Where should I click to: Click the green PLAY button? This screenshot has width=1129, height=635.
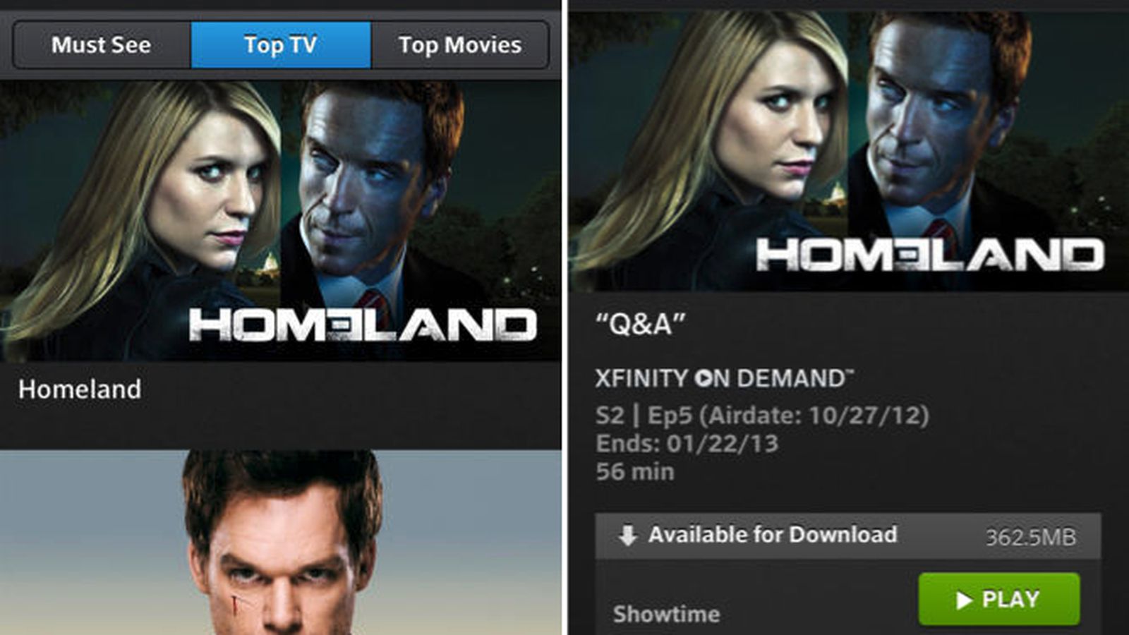tap(999, 599)
